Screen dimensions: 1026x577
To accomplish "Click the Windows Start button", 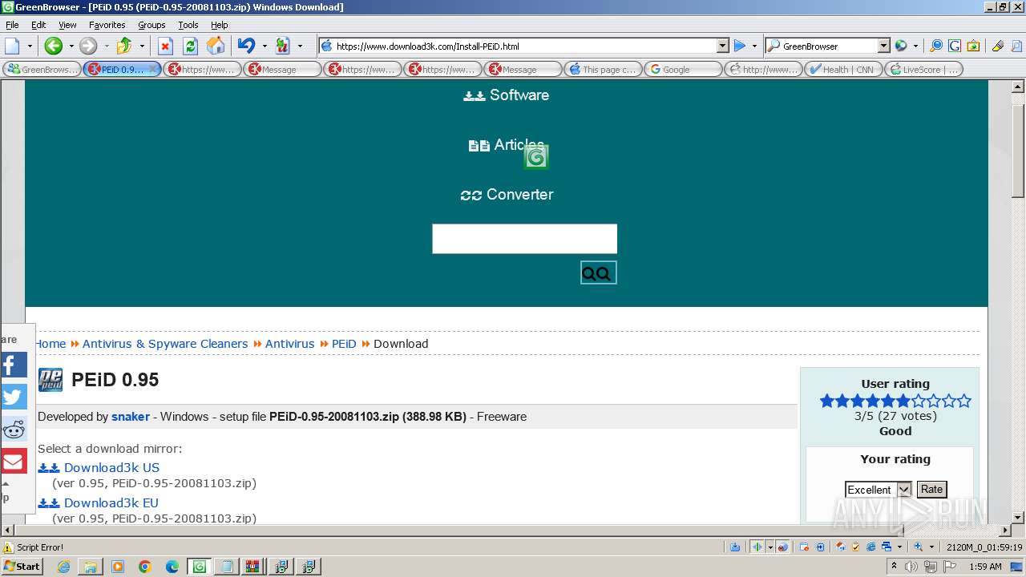I will pos(22,567).
